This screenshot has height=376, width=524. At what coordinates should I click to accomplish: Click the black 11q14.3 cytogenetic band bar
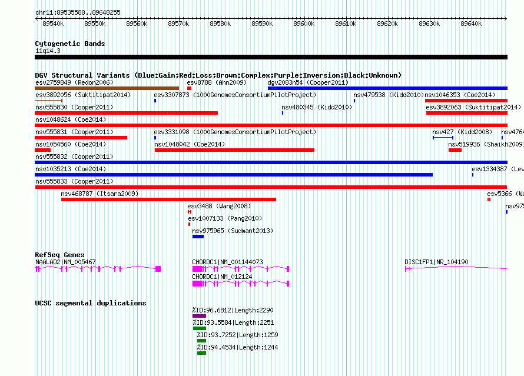tap(271, 57)
